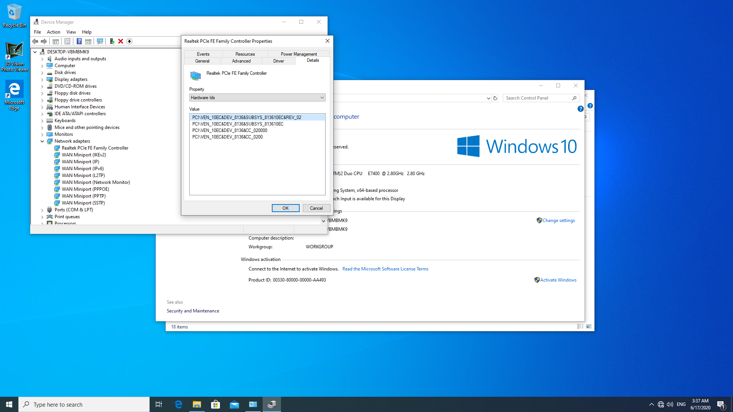Open Control Panel address bar dropdown arrow
733x412 pixels.
click(x=488, y=98)
